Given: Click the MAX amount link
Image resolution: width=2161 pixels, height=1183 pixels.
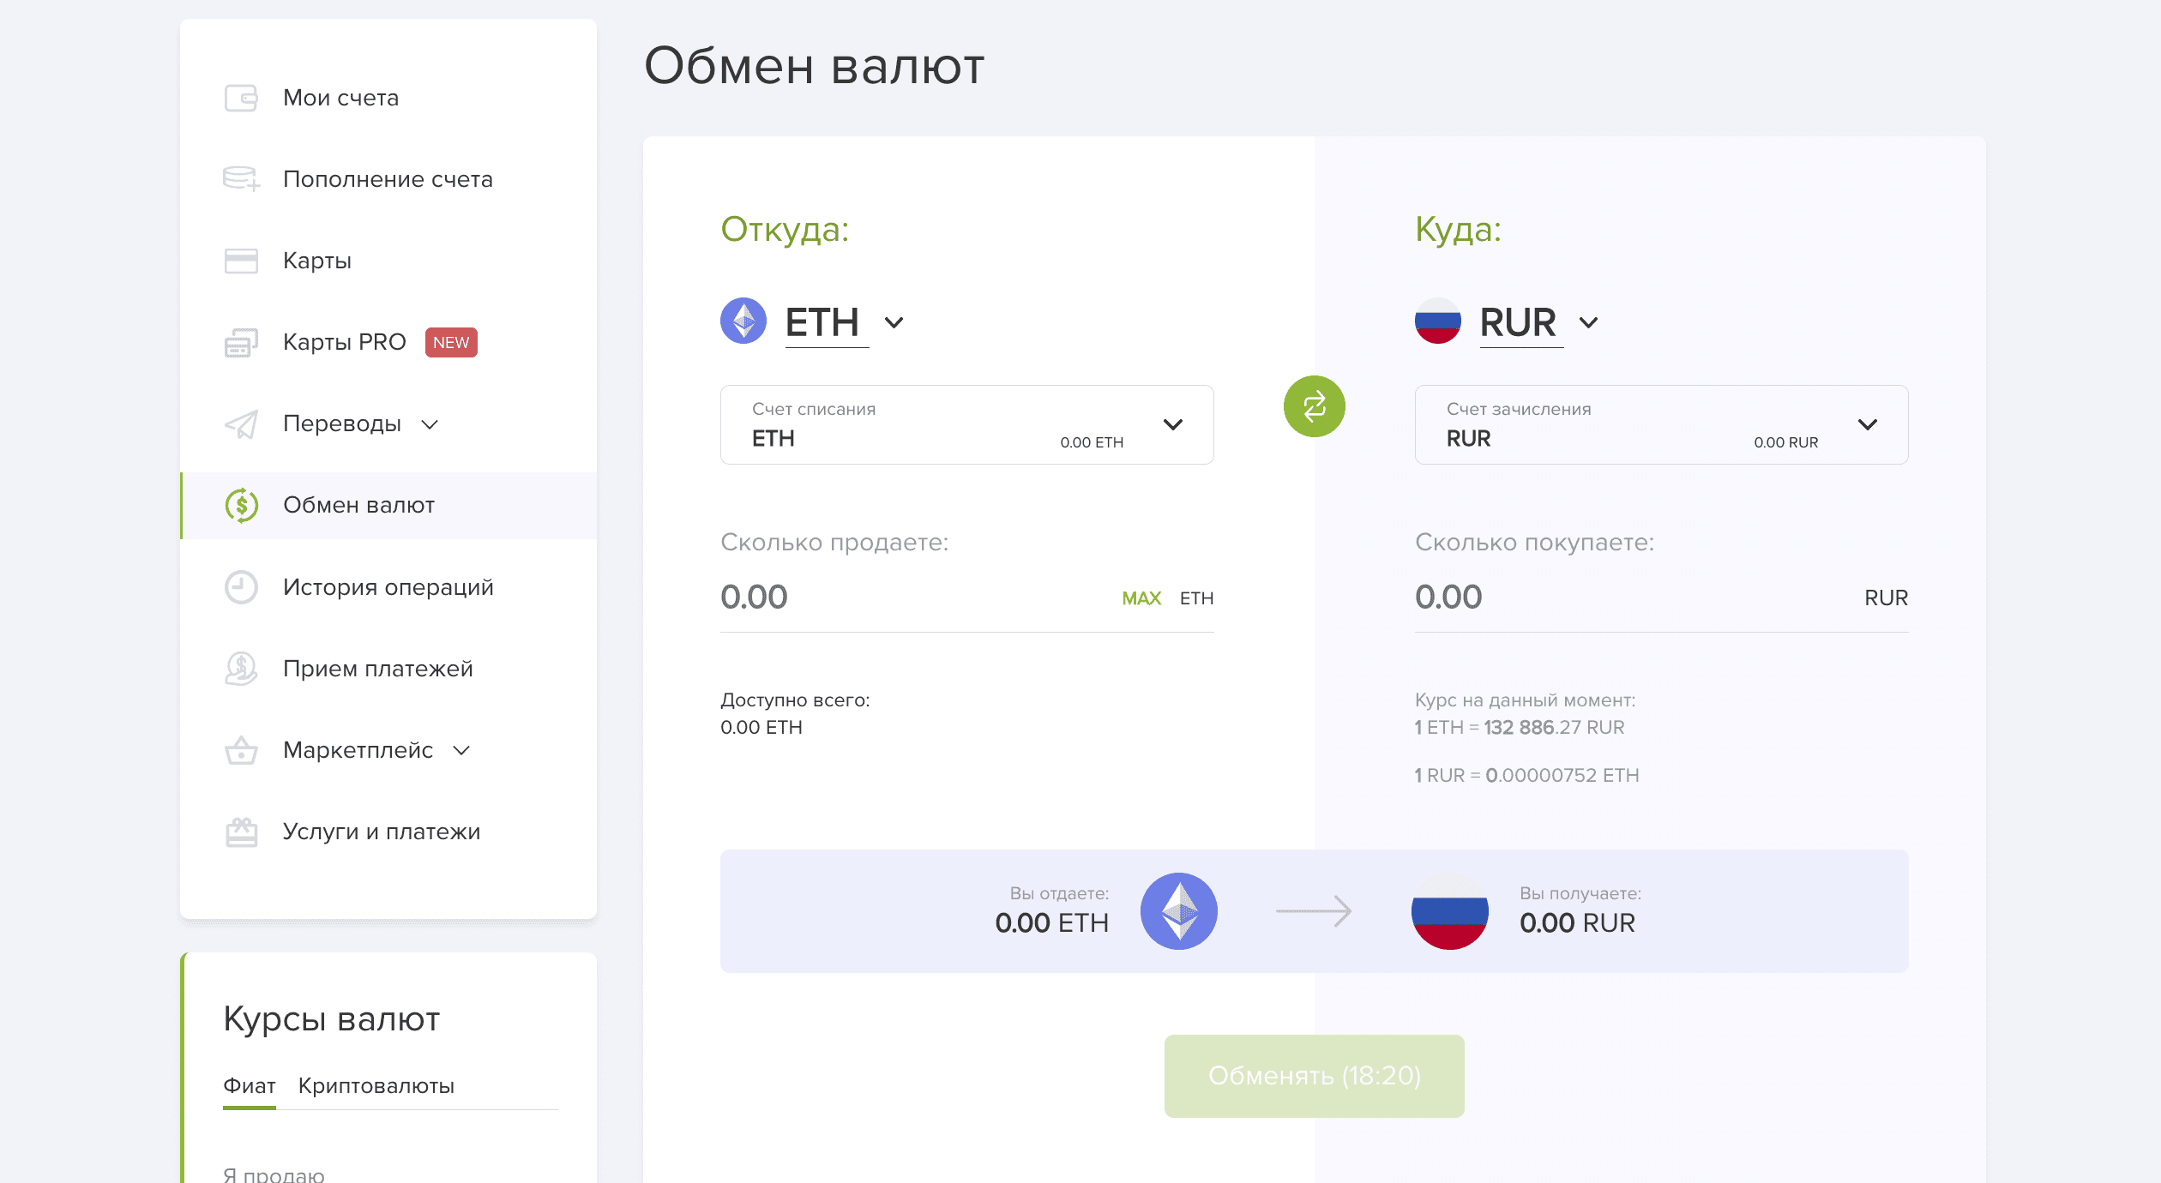Looking at the screenshot, I should pos(1141,598).
